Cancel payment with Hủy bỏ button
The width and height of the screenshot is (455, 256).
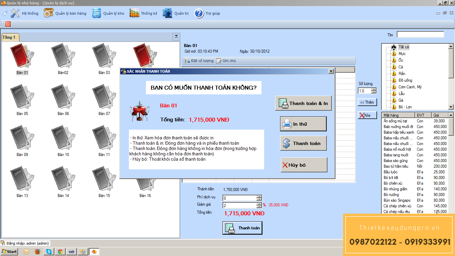pos(304,165)
